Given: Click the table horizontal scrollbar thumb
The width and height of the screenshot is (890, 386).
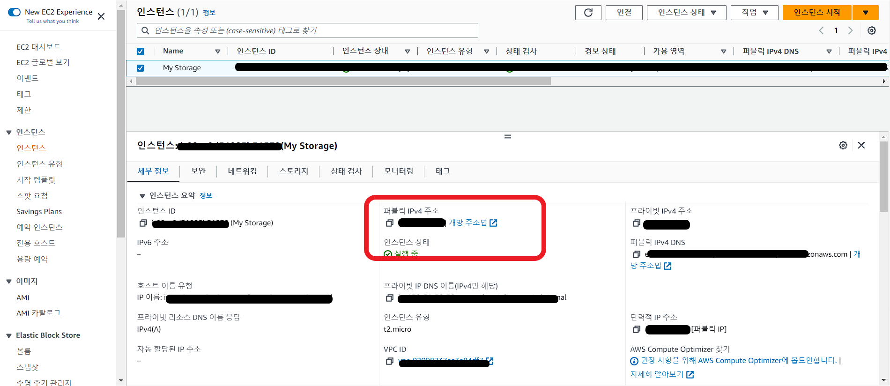Looking at the screenshot, I should click(x=343, y=82).
